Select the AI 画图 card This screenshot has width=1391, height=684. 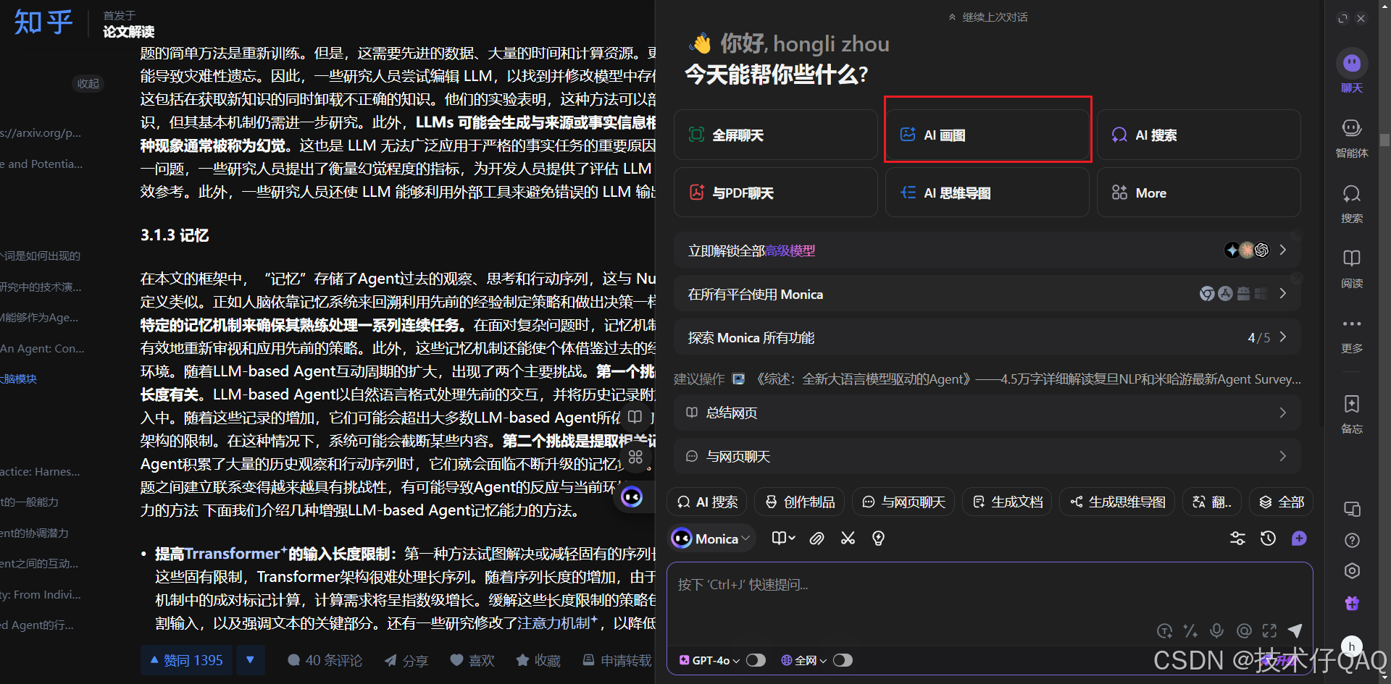[987, 135]
